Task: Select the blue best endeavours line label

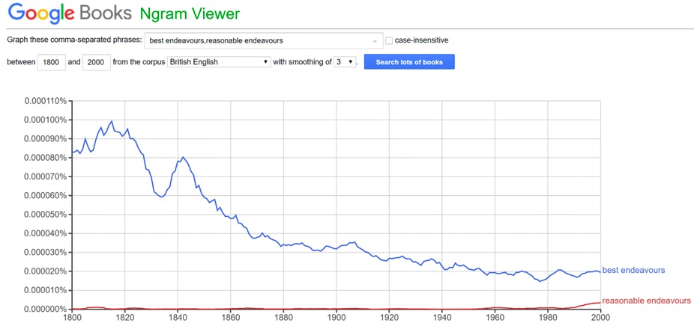Action: point(633,271)
